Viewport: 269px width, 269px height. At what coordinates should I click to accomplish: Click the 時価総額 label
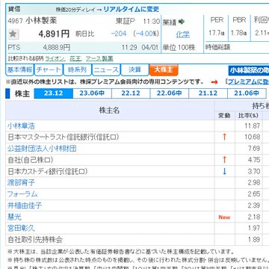[218, 47]
